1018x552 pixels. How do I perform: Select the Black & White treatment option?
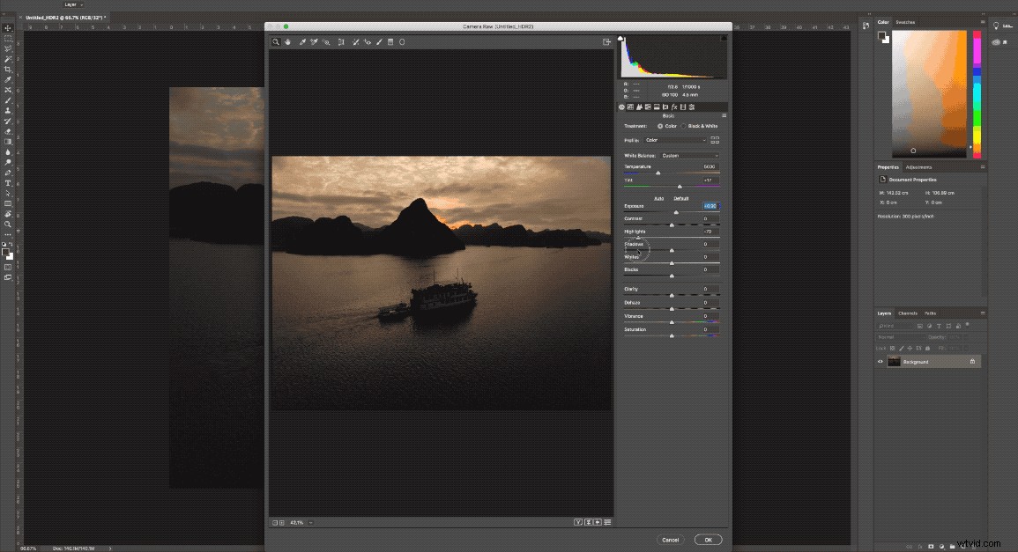683,126
